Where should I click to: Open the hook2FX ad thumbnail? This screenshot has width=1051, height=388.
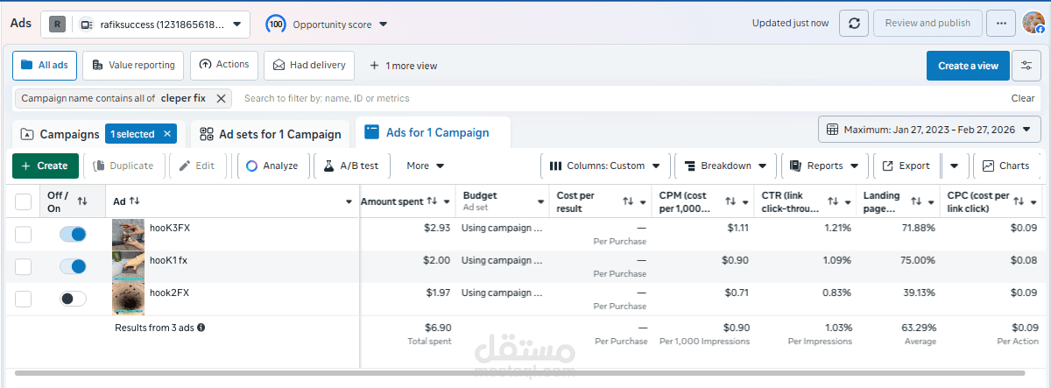[128, 299]
